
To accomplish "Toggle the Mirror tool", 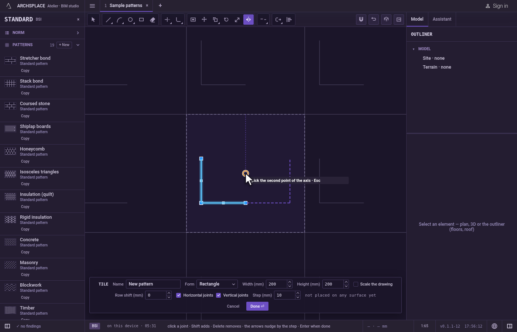I will pos(249,20).
